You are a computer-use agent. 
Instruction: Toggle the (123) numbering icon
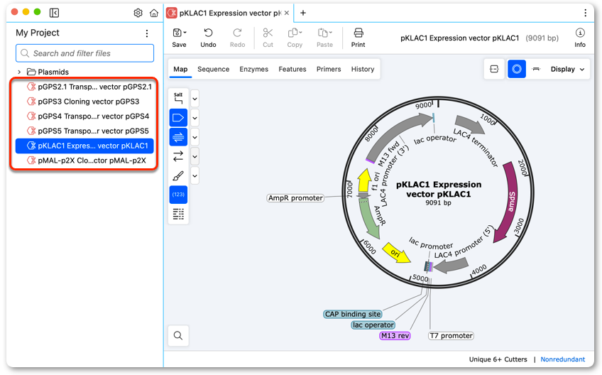pyautogui.click(x=178, y=195)
